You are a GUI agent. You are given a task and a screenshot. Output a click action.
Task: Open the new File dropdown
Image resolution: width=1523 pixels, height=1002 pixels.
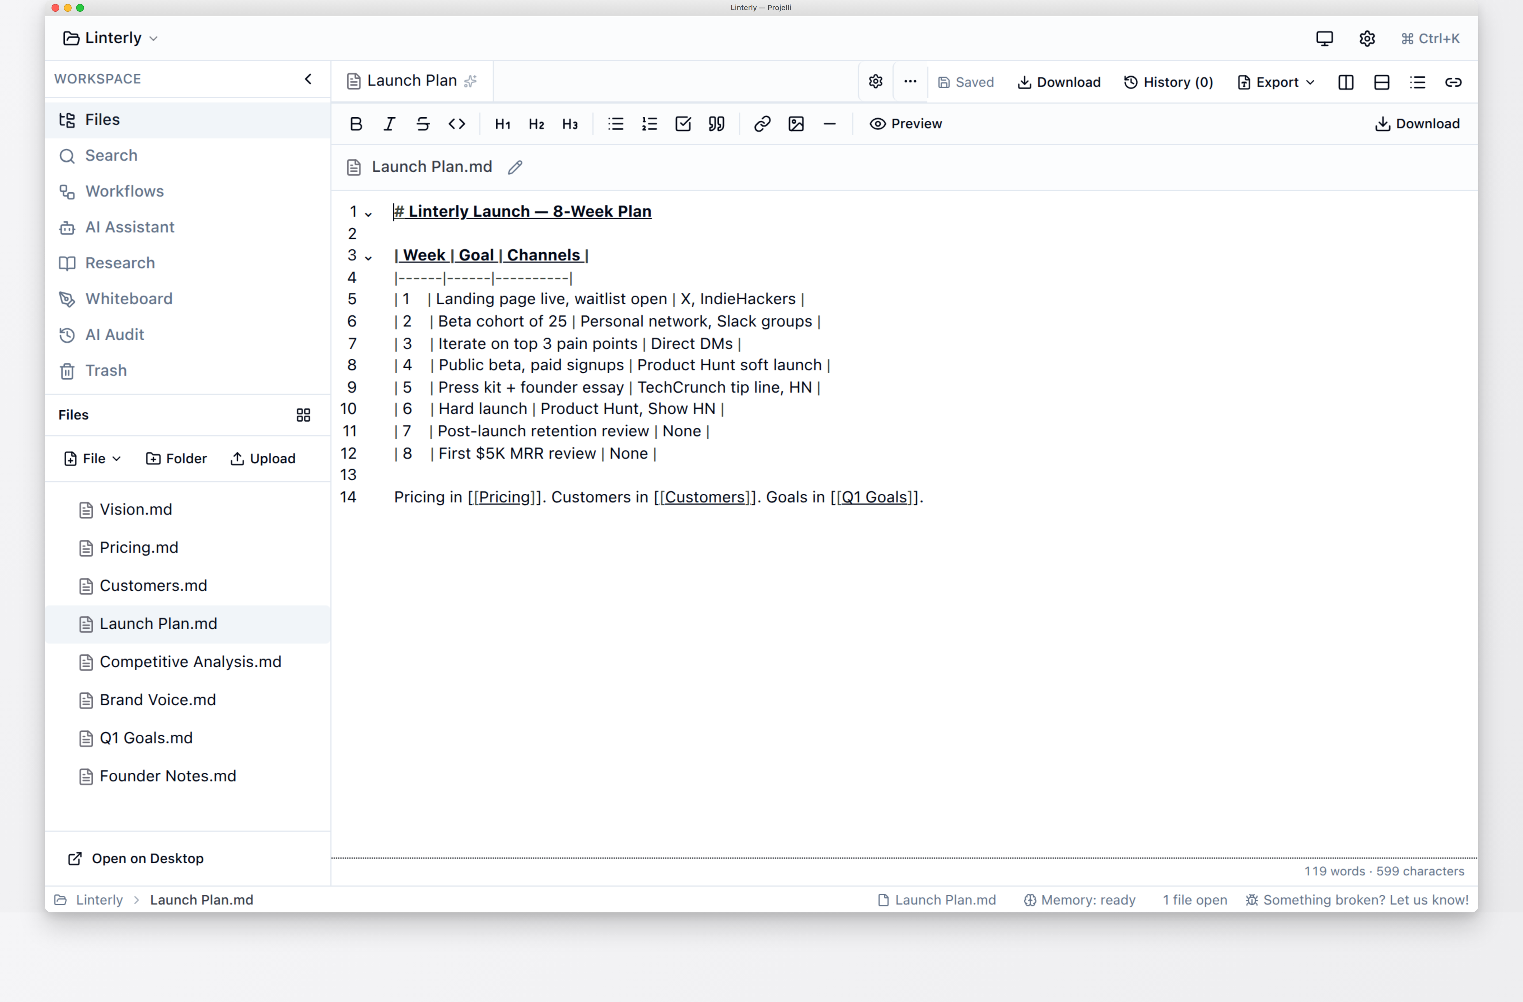point(92,458)
